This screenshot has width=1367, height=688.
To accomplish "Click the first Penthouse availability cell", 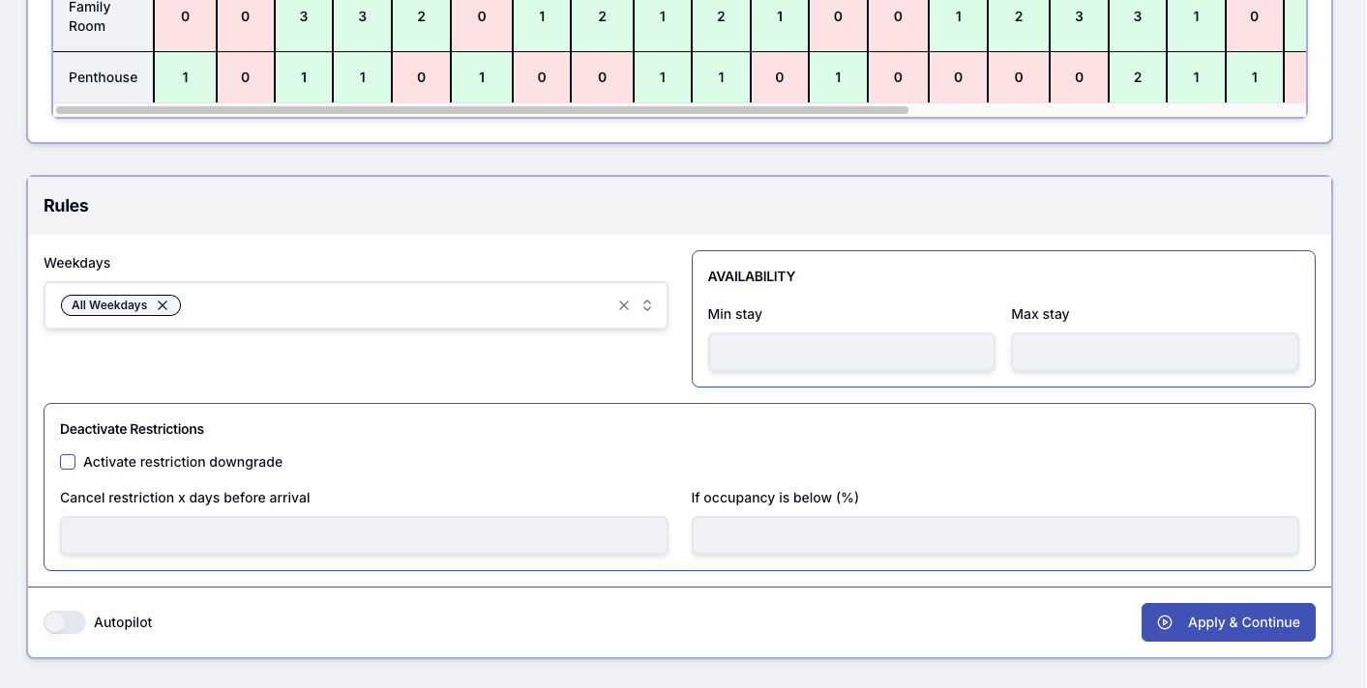I will (x=185, y=77).
